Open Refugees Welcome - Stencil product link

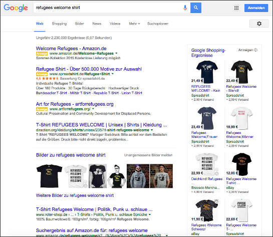241,89
